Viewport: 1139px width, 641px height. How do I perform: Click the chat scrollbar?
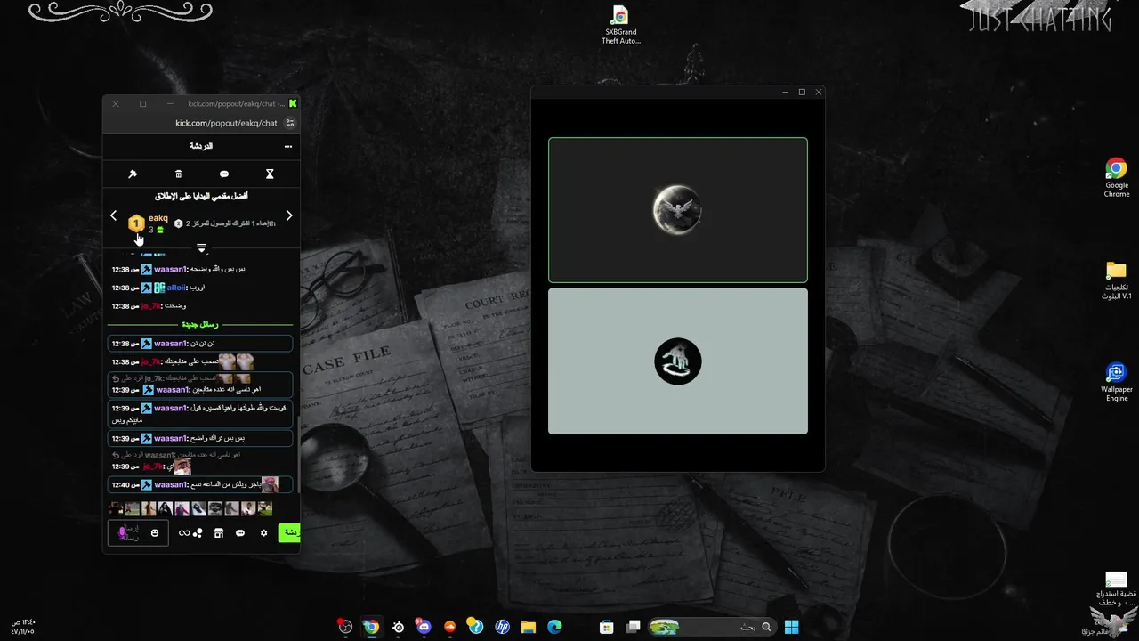point(298,454)
